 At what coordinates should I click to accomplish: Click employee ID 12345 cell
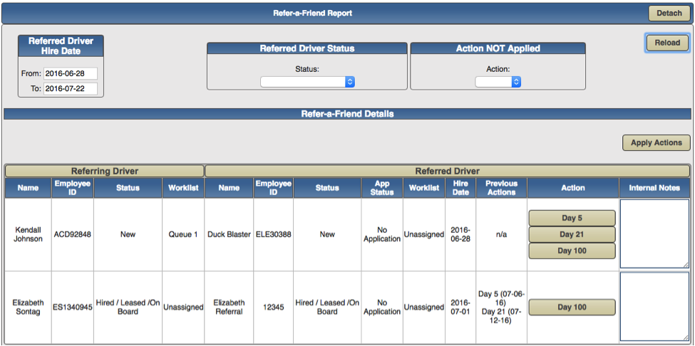(x=274, y=307)
